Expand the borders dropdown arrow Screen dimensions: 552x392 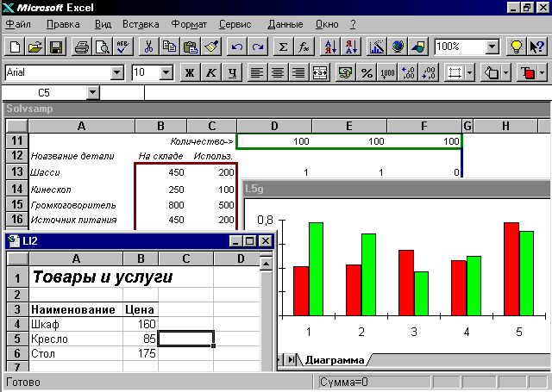click(x=470, y=72)
